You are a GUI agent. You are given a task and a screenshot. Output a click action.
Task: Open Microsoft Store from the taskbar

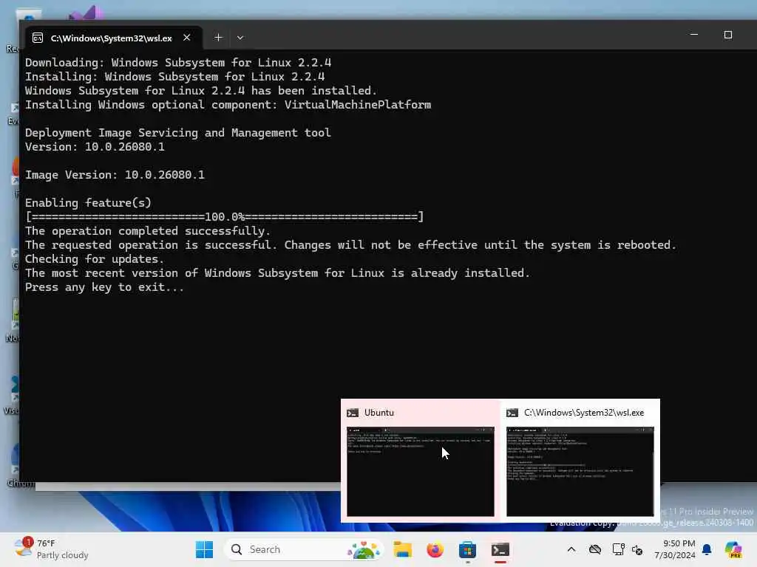467,549
